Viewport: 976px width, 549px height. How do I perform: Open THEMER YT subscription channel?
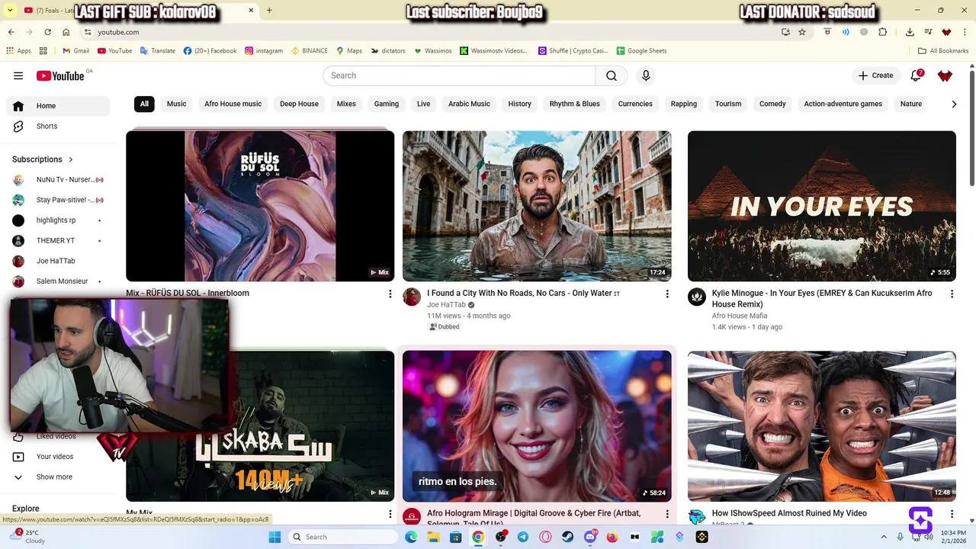pos(58,240)
